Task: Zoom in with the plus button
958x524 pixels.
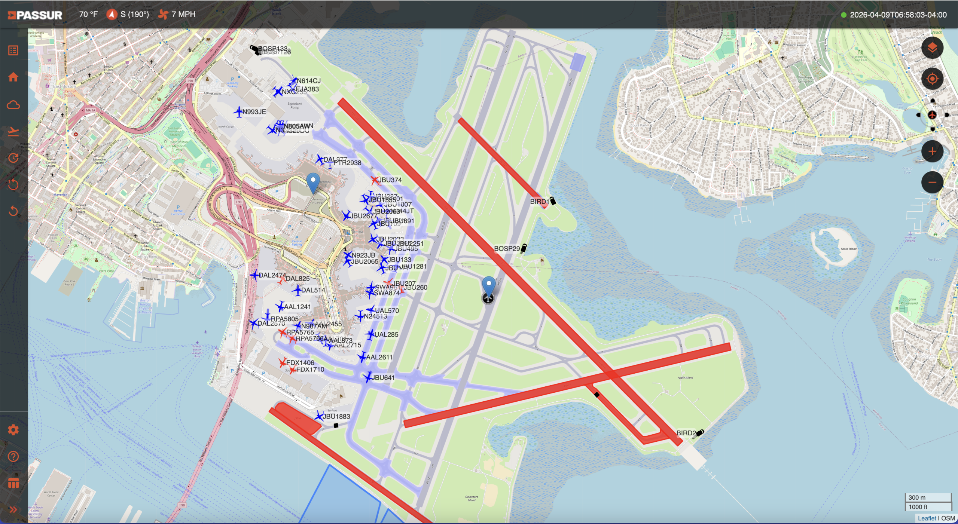Action: pos(932,151)
